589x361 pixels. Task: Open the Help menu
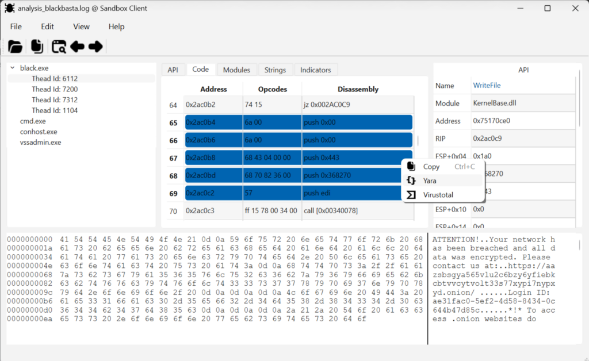tap(116, 26)
